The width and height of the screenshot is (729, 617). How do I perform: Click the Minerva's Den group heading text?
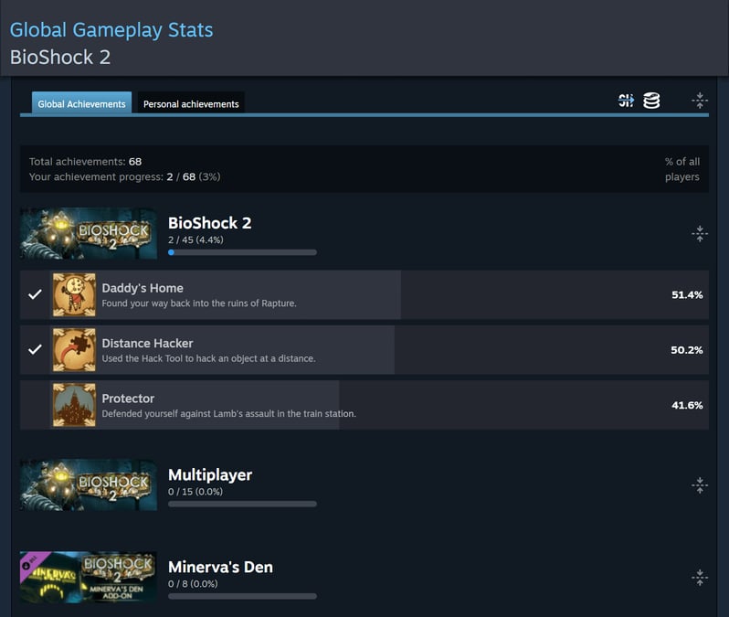[220, 568]
